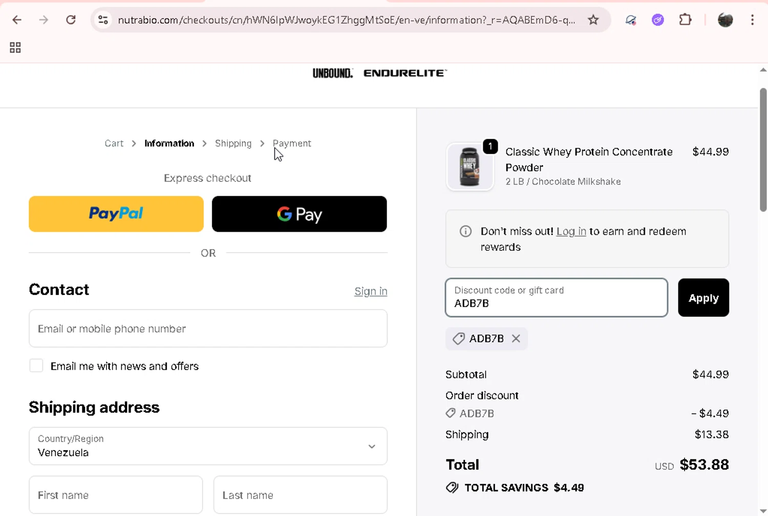Click the Unbound brand logo
This screenshot has width=768, height=516.
click(x=333, y=73)
